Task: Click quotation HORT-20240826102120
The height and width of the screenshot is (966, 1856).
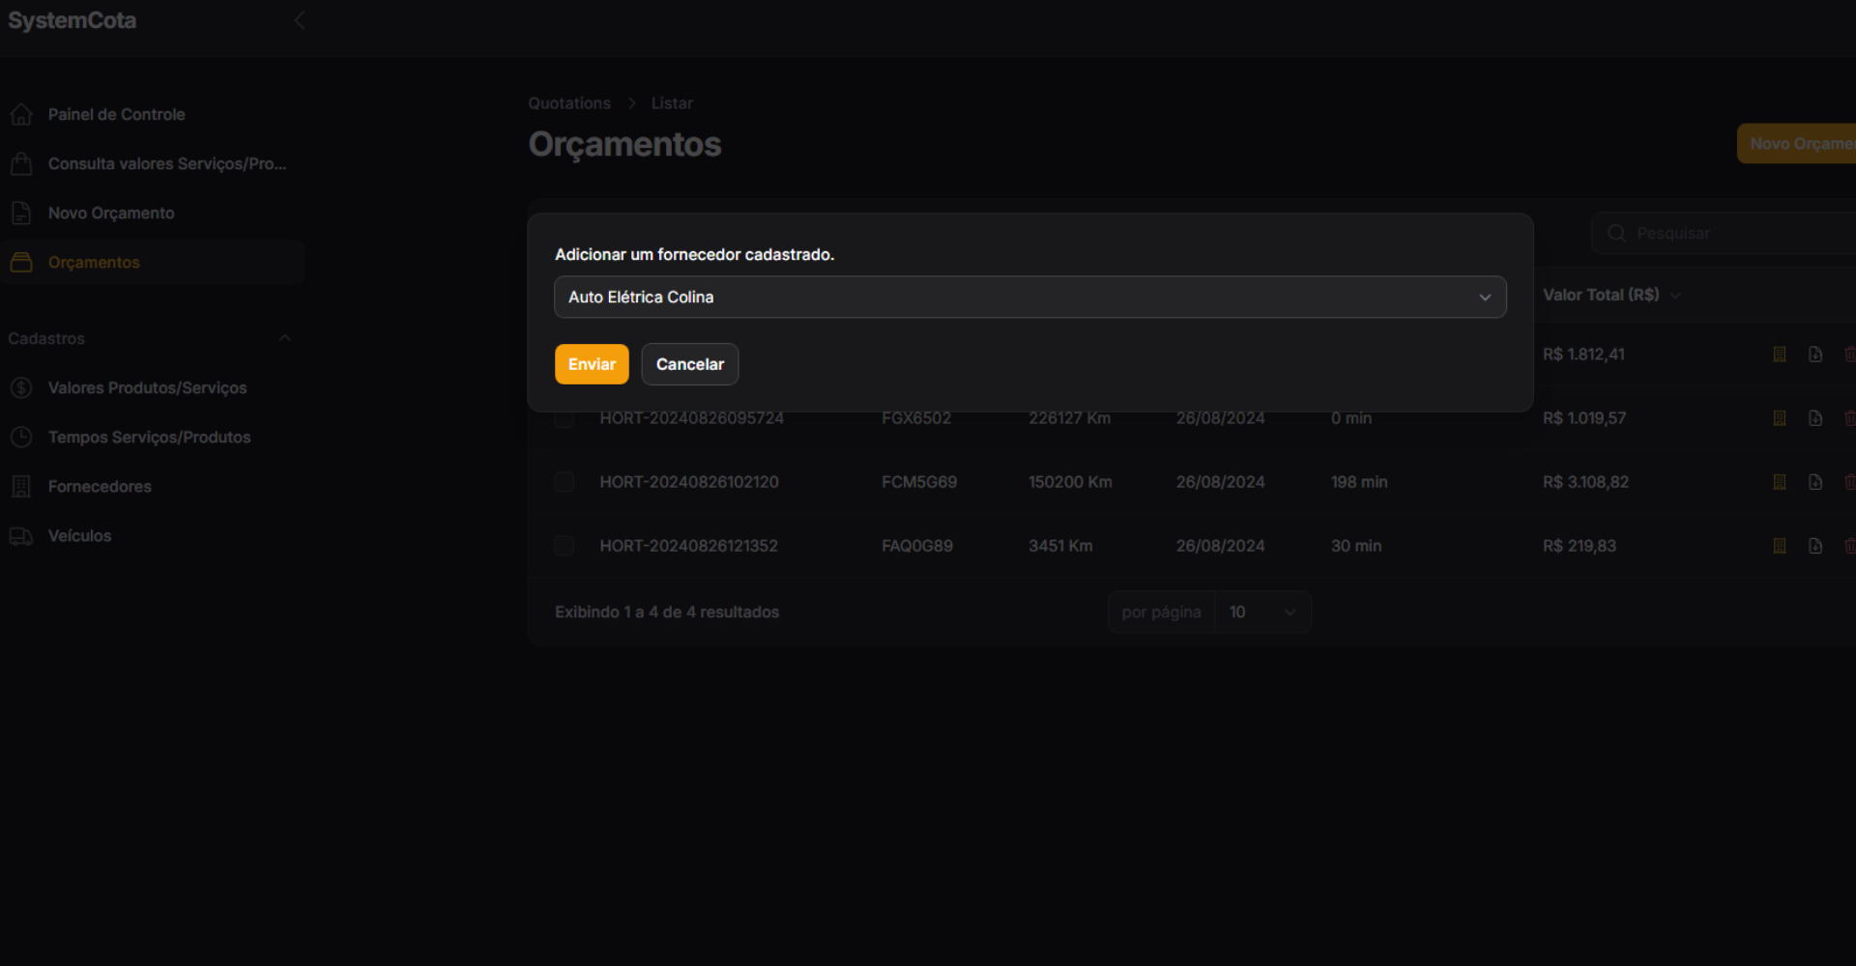Action: point(689,482)
